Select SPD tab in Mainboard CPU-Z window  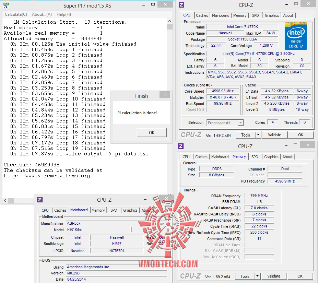tap(114, 210)
